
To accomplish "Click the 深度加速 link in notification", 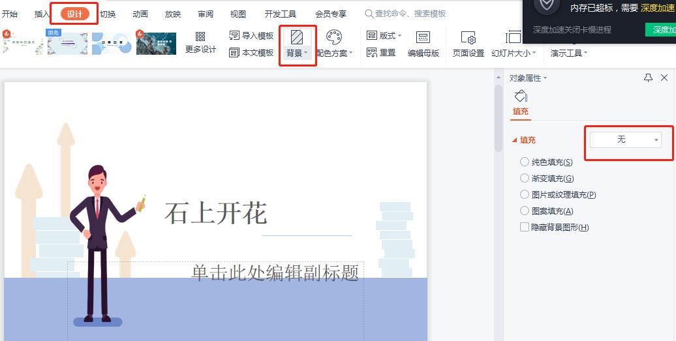I will pyautogui.click(x=657, y=8).
